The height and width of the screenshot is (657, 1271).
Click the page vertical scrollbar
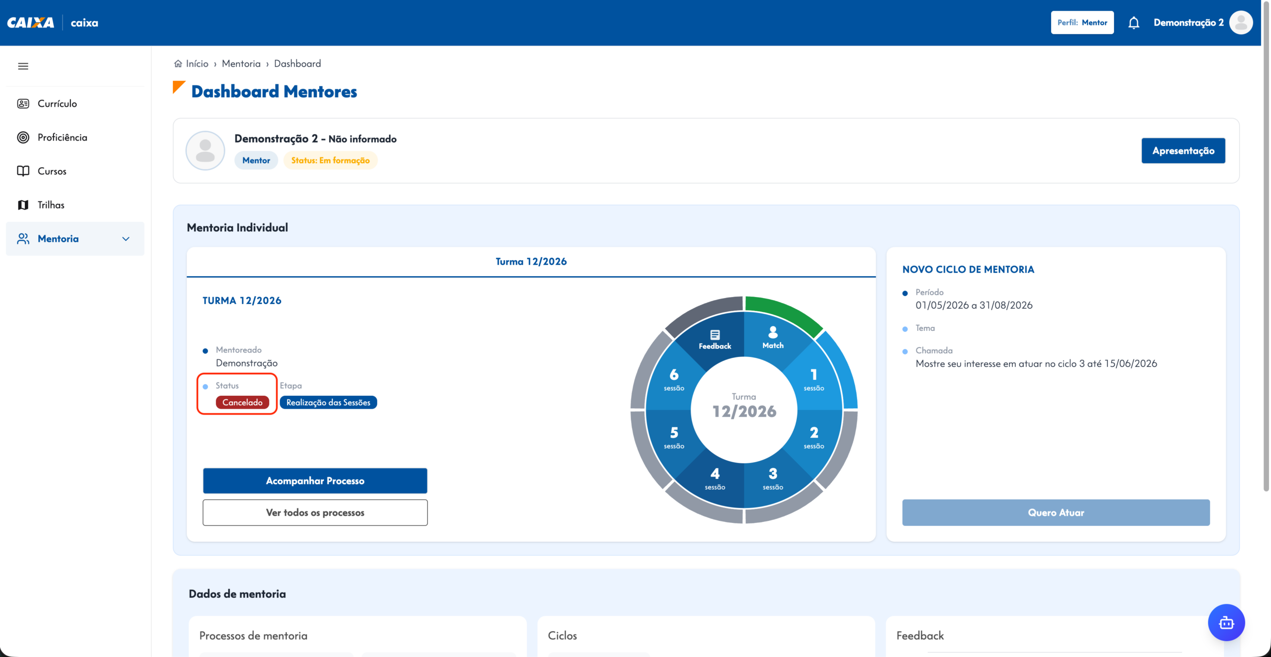click(1266, 268)
